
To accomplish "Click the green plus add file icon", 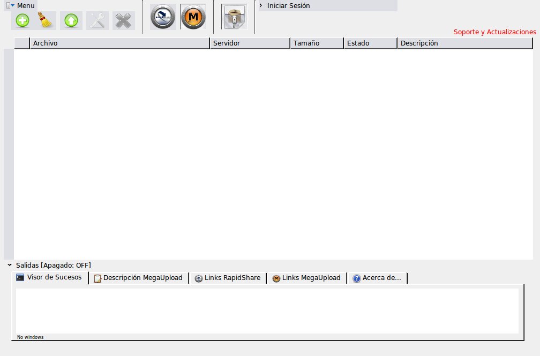I will [22, 21].
